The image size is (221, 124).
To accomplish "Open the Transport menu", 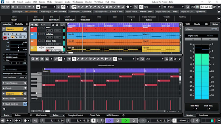I will (x=58, y=2).
